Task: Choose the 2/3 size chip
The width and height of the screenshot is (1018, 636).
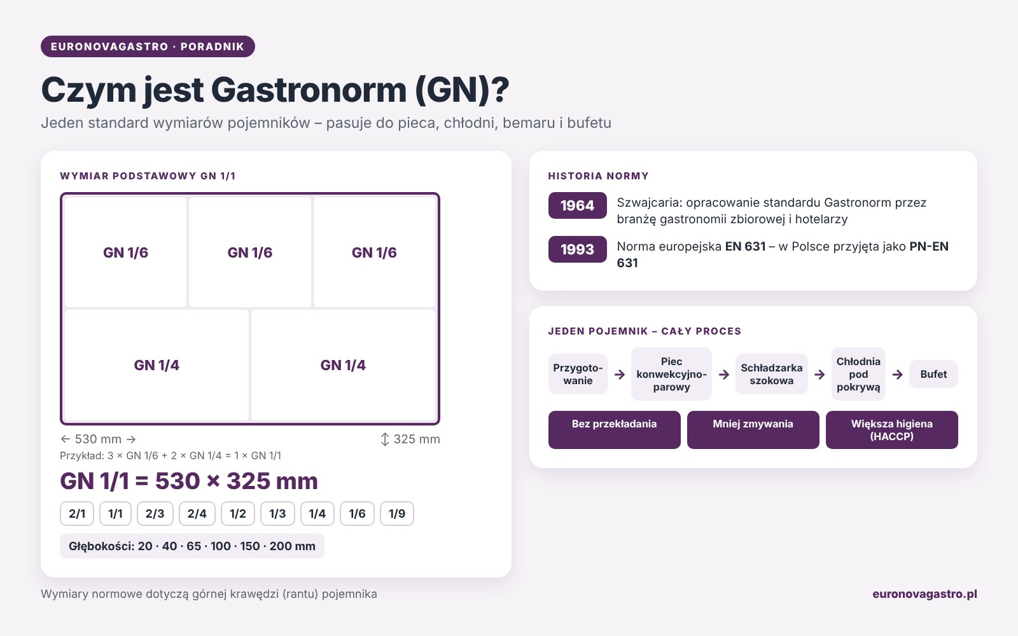Action: [155, 514]
